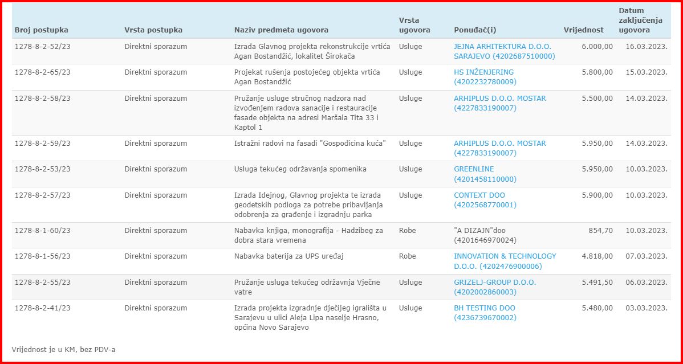Select procedure number 1278-8-1-60/23
The width and height of the screenshot is (683, 364).
(x=43, y=230)
